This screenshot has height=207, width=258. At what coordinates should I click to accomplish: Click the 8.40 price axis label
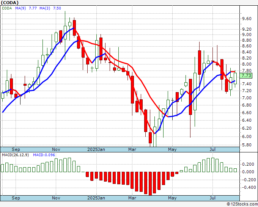pyautogui.click(x=247, y=52)
